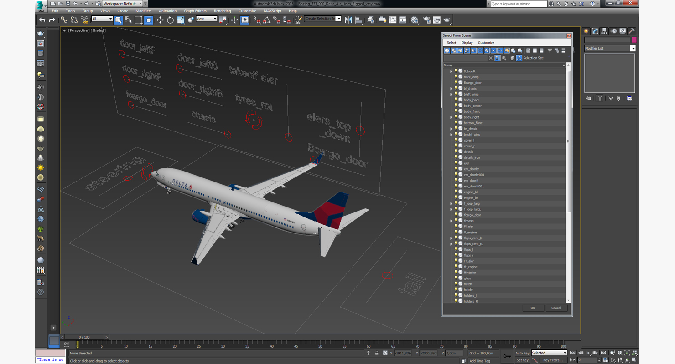Image resolution: width=675 pixels, height=364 pixels.
Task: Open the Create command panel tab
Action: pyautogui.click(x=587, y=31)
